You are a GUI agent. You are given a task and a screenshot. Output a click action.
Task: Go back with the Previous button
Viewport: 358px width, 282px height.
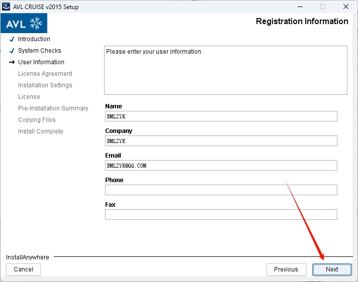(286, 269)
